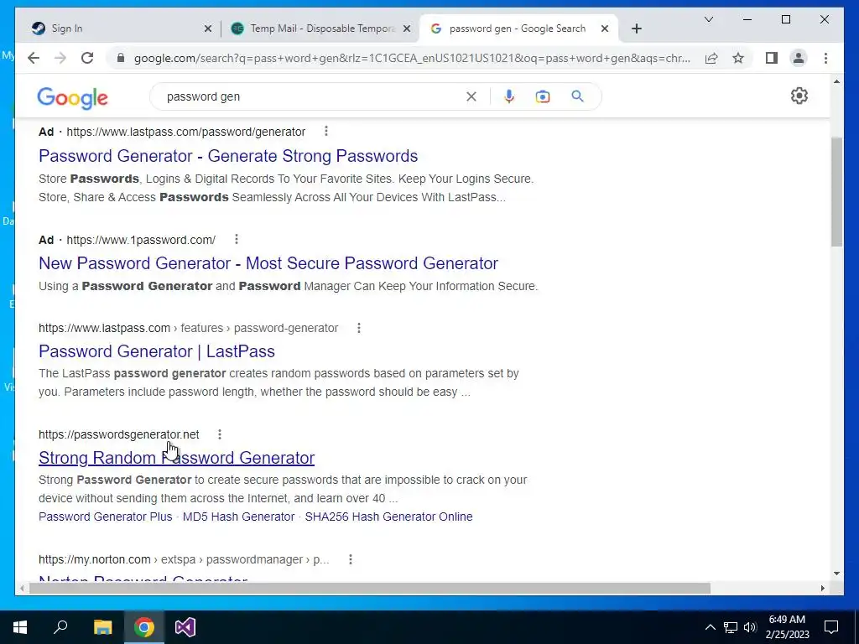Open Password Generator - Generate Strong Passwords ad
Screen dimensions: 859x644
pos(228,156)
